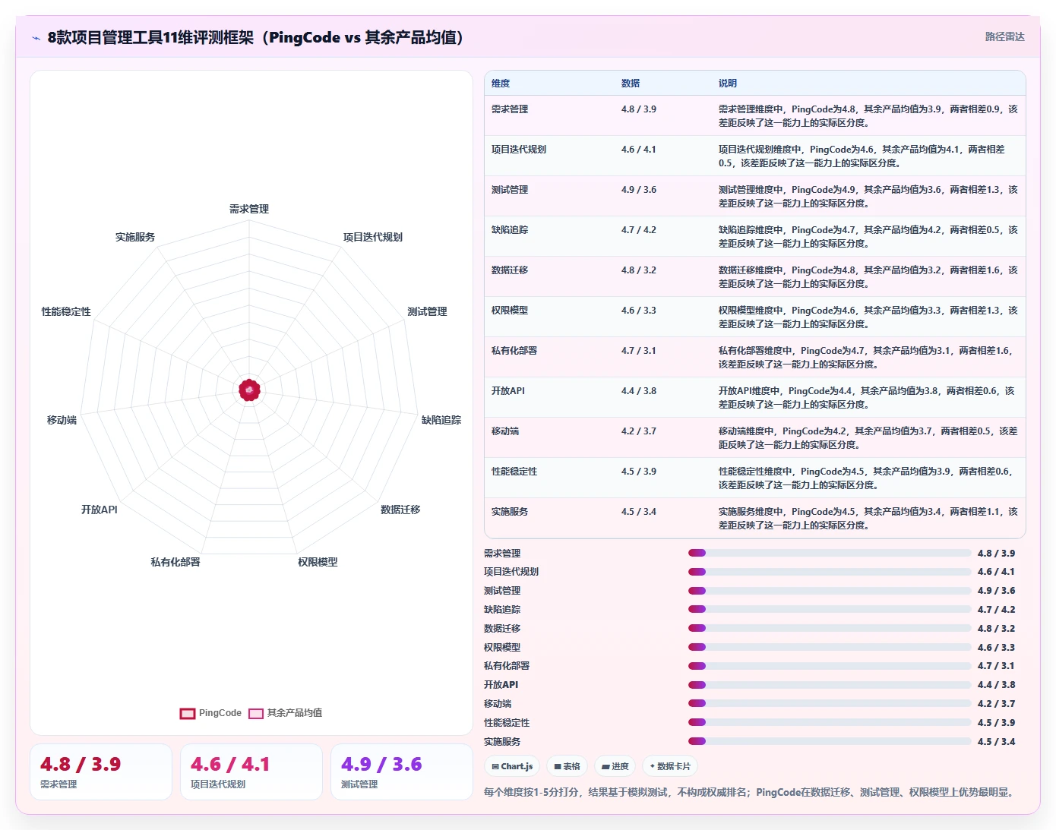Viewport: 1056px width, 830px height.
Task: Click the 项目迭代规划 progress bar
Action: (x=830, y=572)
